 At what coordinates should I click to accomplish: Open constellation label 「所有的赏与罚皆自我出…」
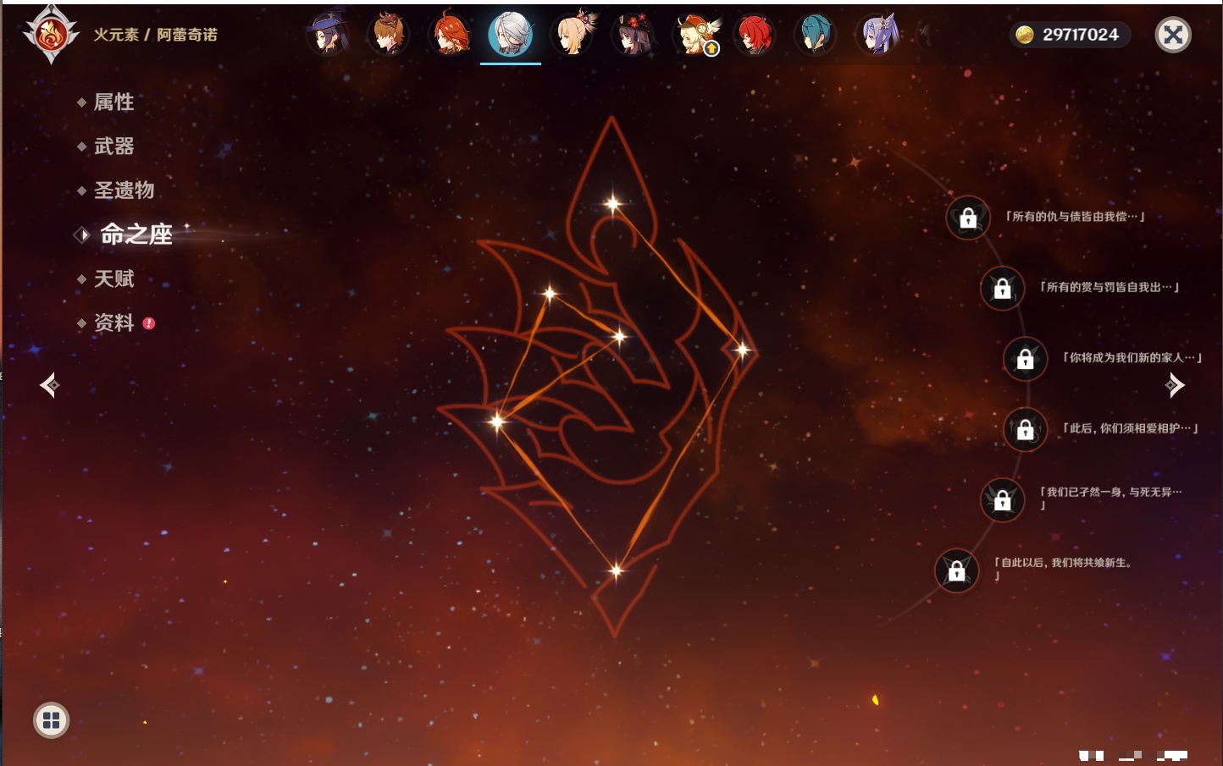[1110, 287]
